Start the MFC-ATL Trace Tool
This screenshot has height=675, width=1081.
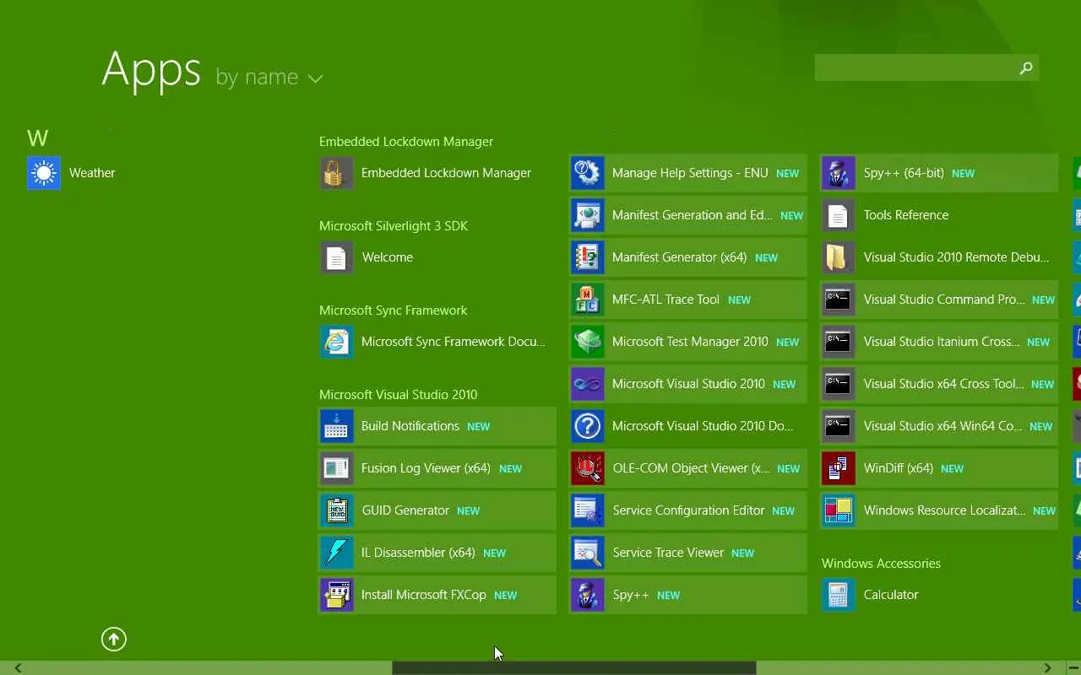pos(688,300)
